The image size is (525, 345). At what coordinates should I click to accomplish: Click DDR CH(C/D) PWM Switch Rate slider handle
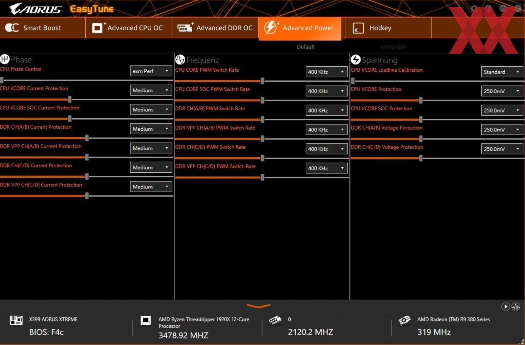point(262,158)
